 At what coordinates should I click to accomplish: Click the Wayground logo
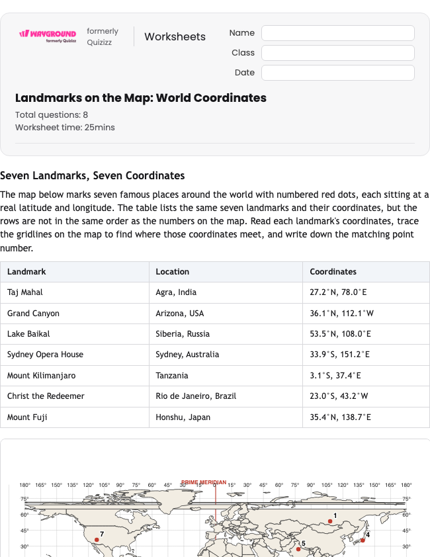[48, 36]
